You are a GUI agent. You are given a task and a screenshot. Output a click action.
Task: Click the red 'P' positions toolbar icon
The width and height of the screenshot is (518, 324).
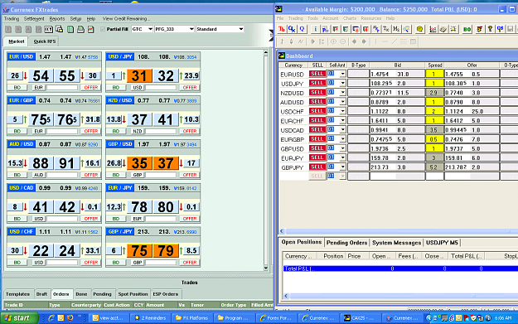336,29
